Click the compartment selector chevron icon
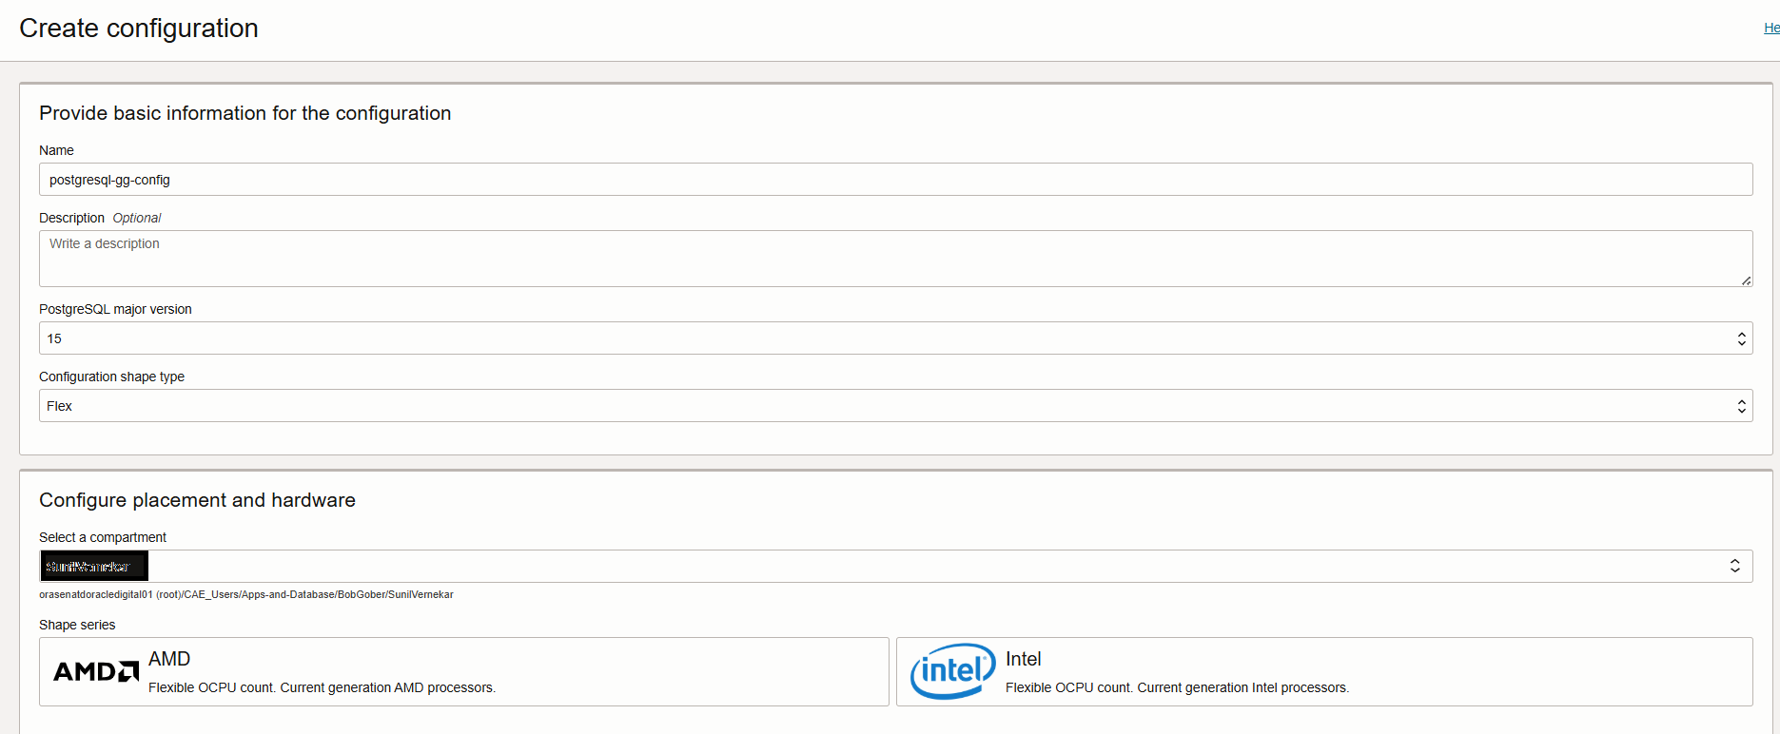Image resolution: width=1780 pixels, height=734 pixels. [1734, 566]
